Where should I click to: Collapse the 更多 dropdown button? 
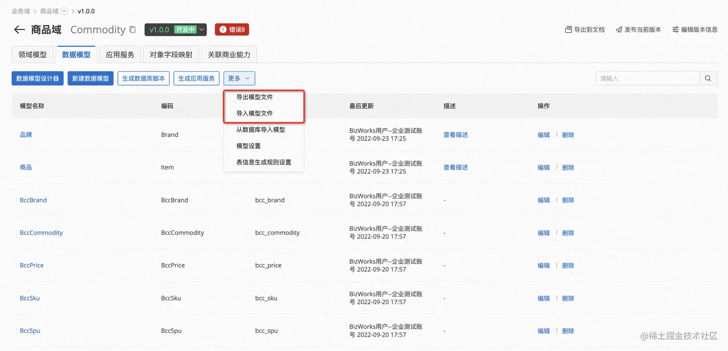pyautogui.click(x=239, y=78)
